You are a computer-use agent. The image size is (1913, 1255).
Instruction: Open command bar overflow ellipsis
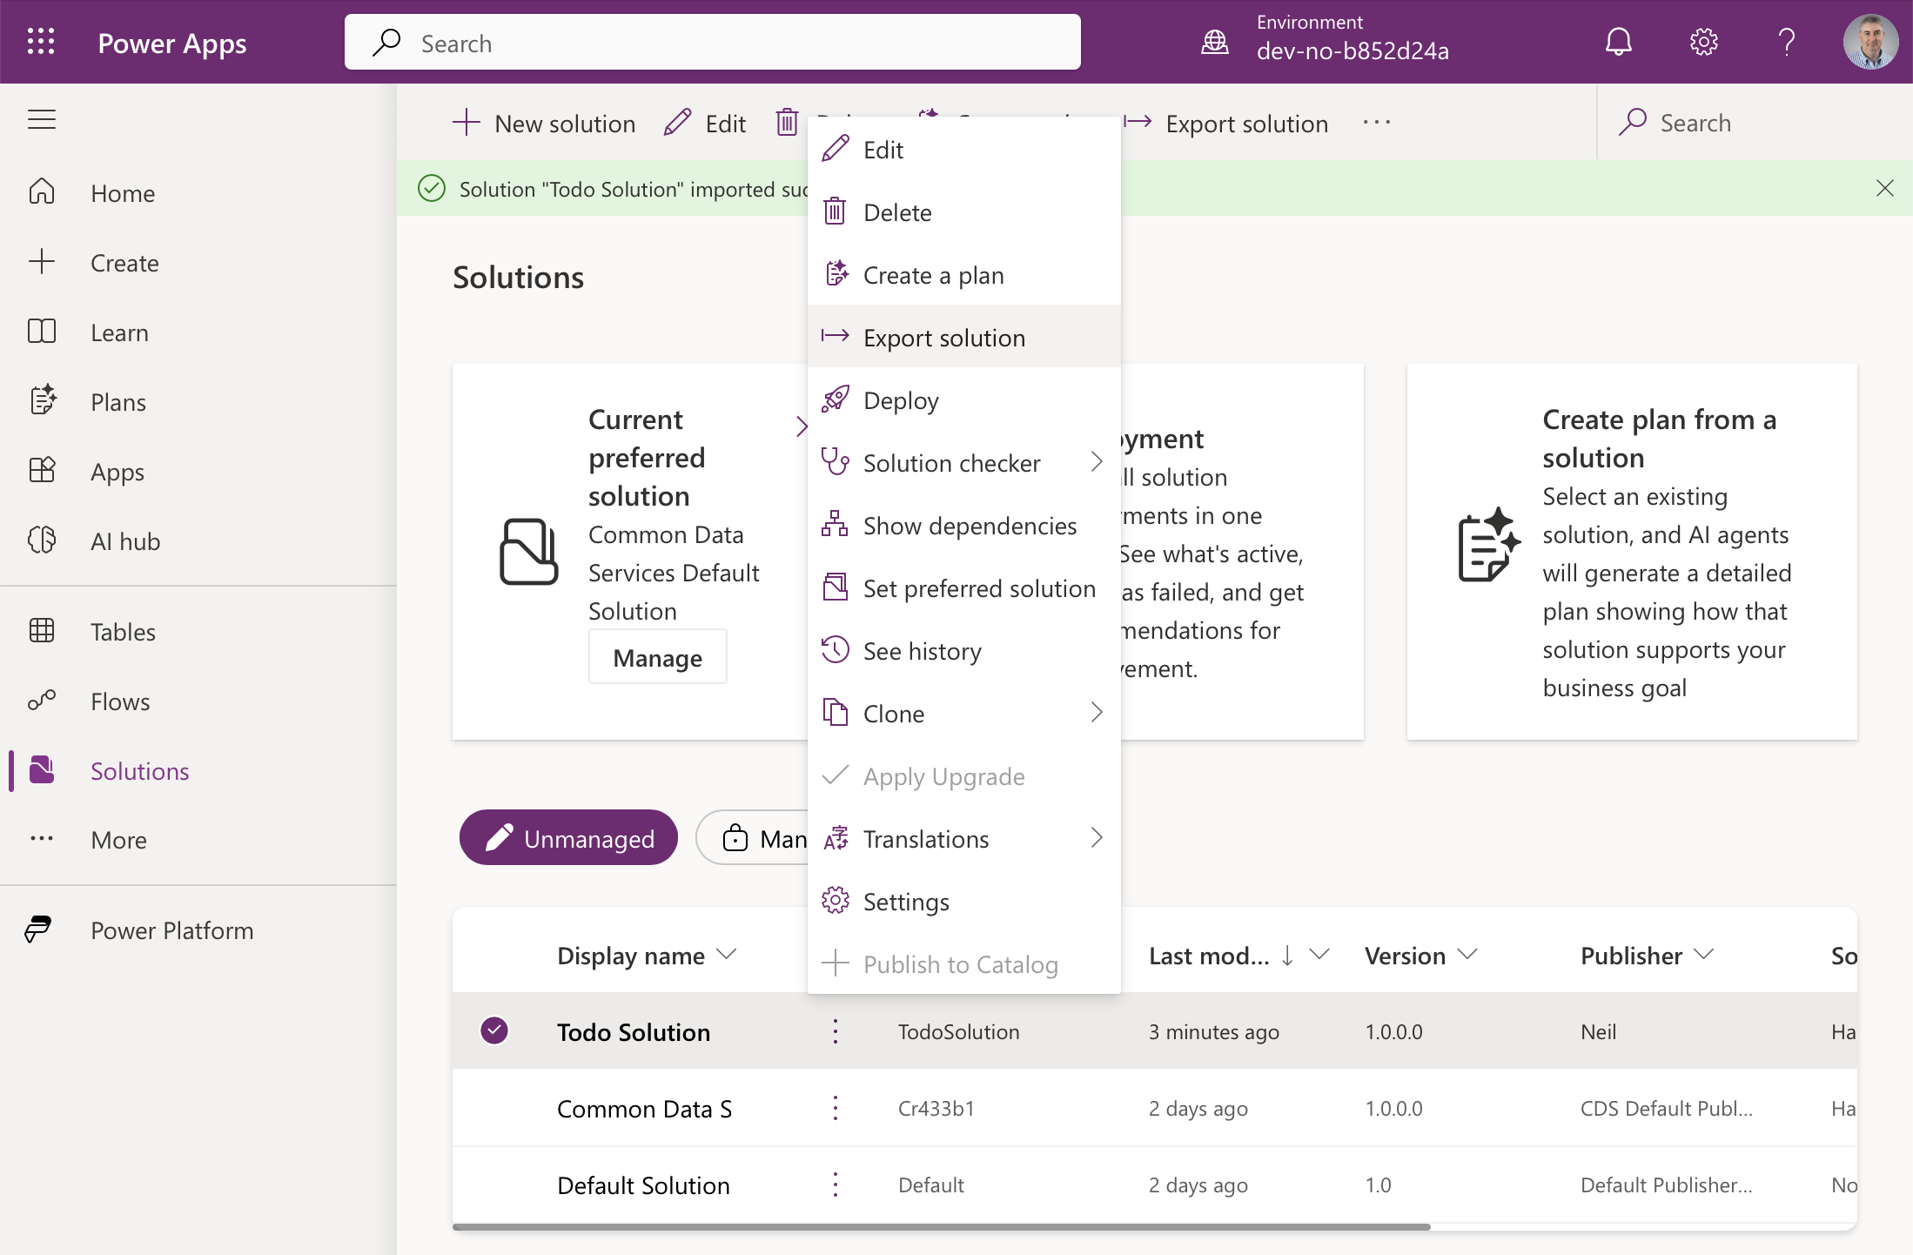pos(1377,123)
